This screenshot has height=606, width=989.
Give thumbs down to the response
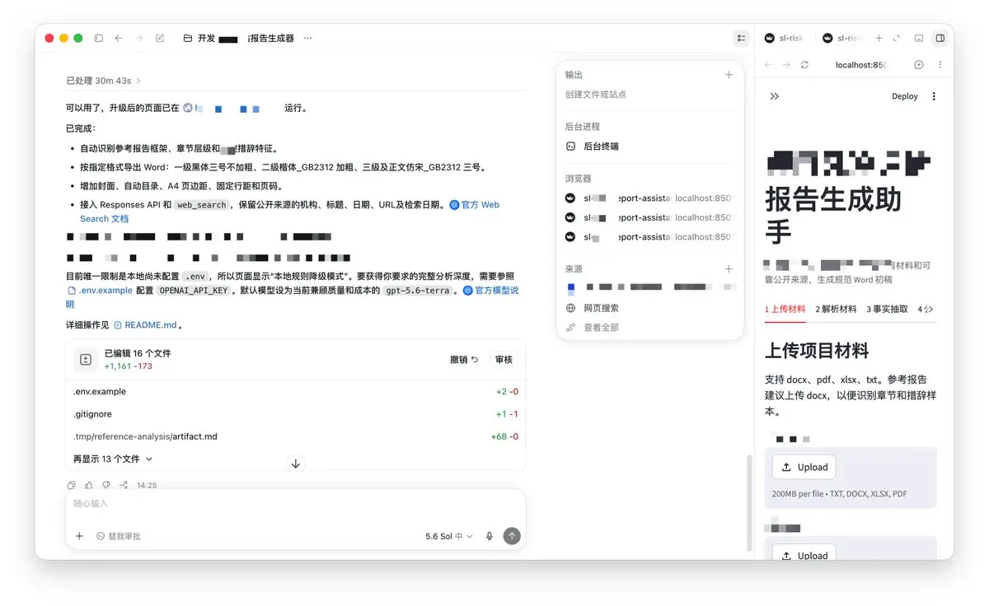(106, 485)
